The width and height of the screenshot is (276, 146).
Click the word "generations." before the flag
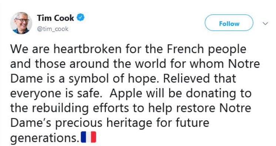click(x=45, y=139)
